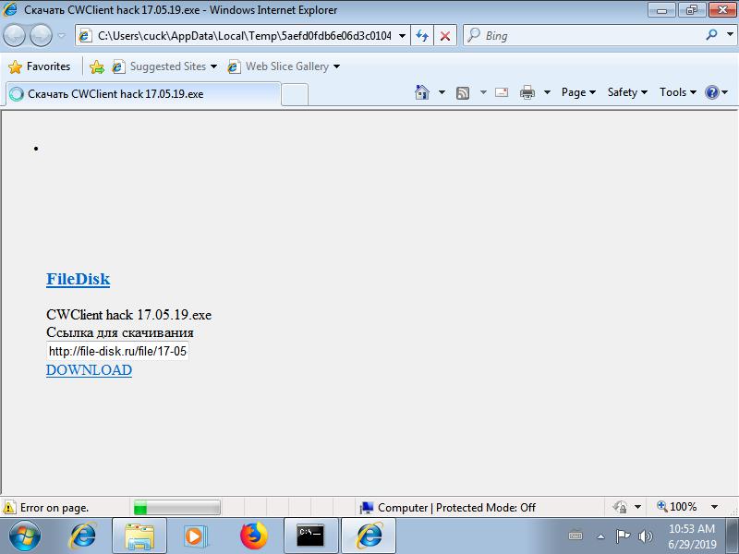Expand the zoom level dropdown arrow
This screenshot has height=554, width=739.
tap(714, 507)
